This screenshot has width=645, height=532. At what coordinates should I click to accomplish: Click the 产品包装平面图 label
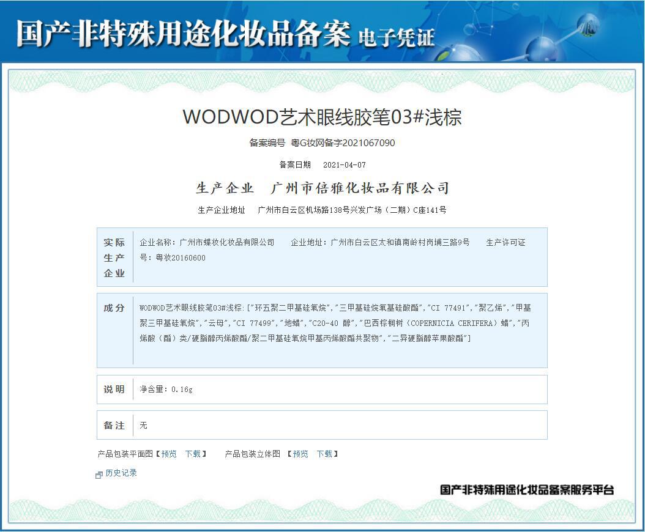(x=125, y=454)
